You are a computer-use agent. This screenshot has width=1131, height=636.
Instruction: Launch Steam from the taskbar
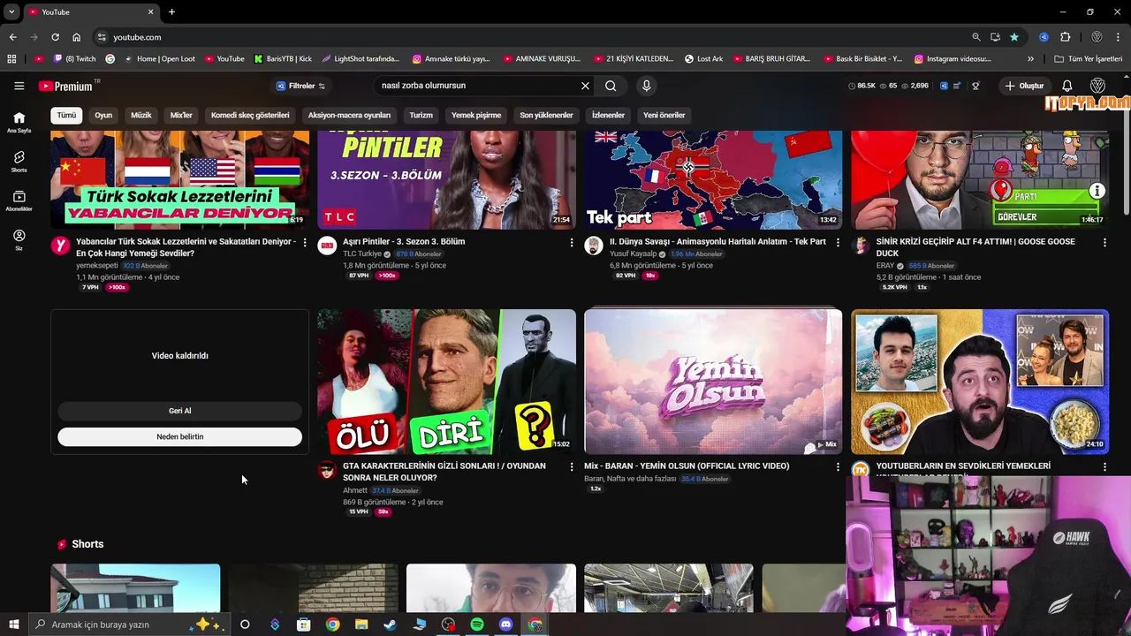pos(390,625)
